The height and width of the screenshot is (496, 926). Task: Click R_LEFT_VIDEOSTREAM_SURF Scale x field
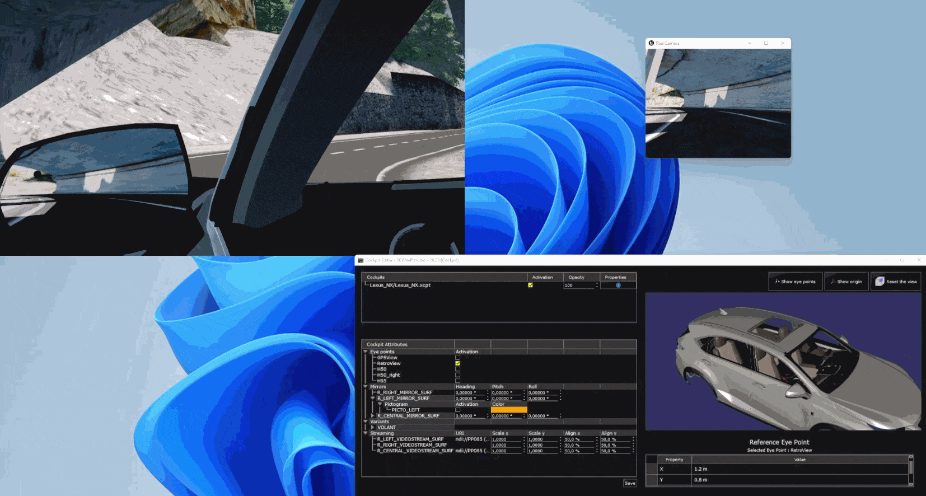click(x=507, y=439)
